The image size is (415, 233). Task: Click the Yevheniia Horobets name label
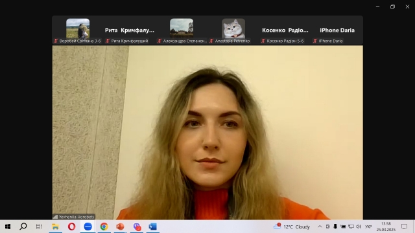(77, 217)
